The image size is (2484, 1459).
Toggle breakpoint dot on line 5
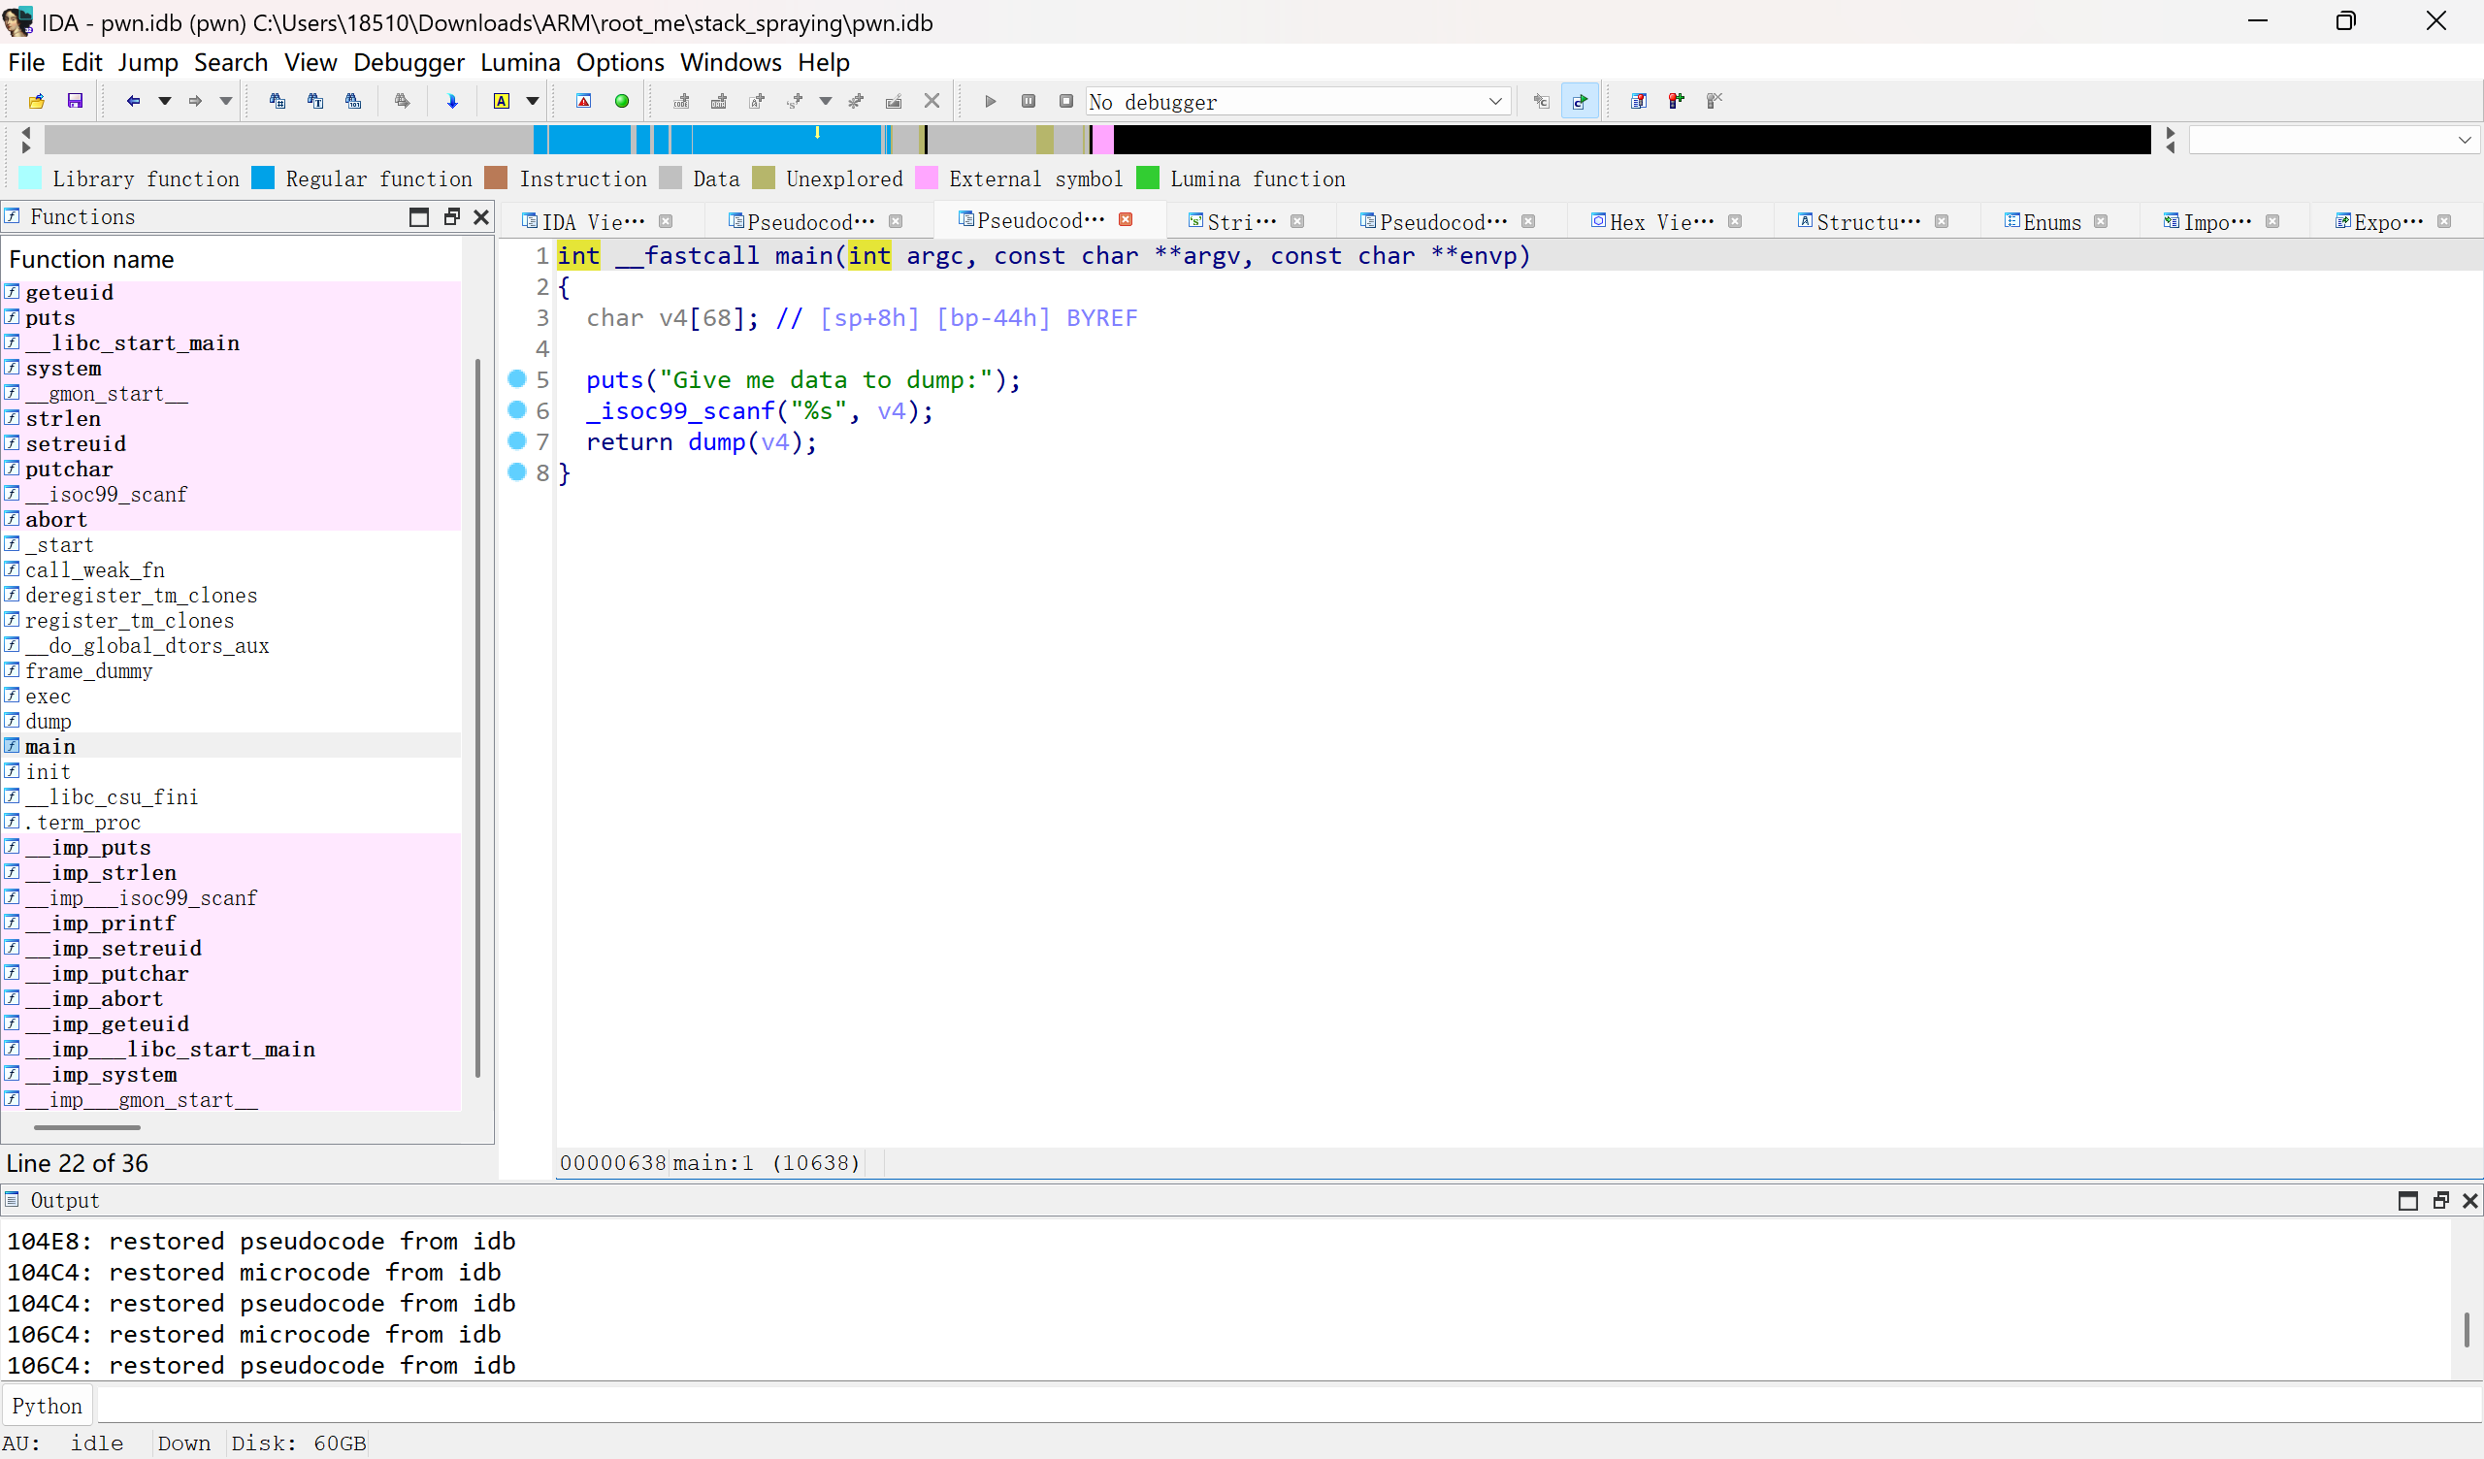[516, 378]
